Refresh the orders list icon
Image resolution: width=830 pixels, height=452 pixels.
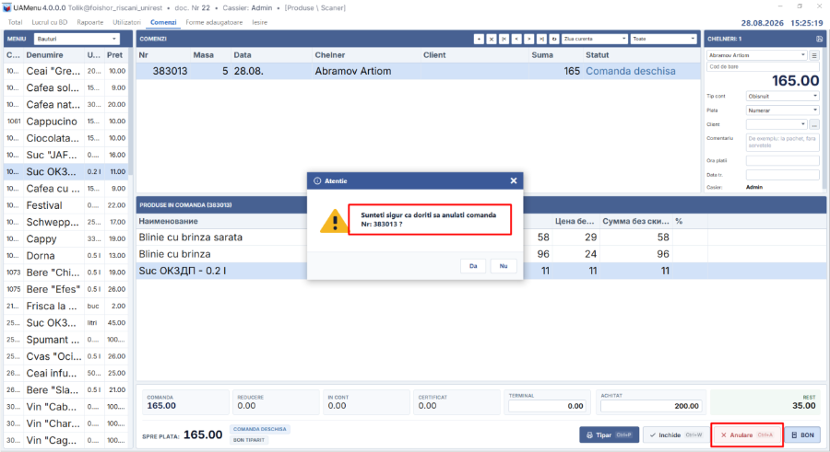(x=554, y=39)
